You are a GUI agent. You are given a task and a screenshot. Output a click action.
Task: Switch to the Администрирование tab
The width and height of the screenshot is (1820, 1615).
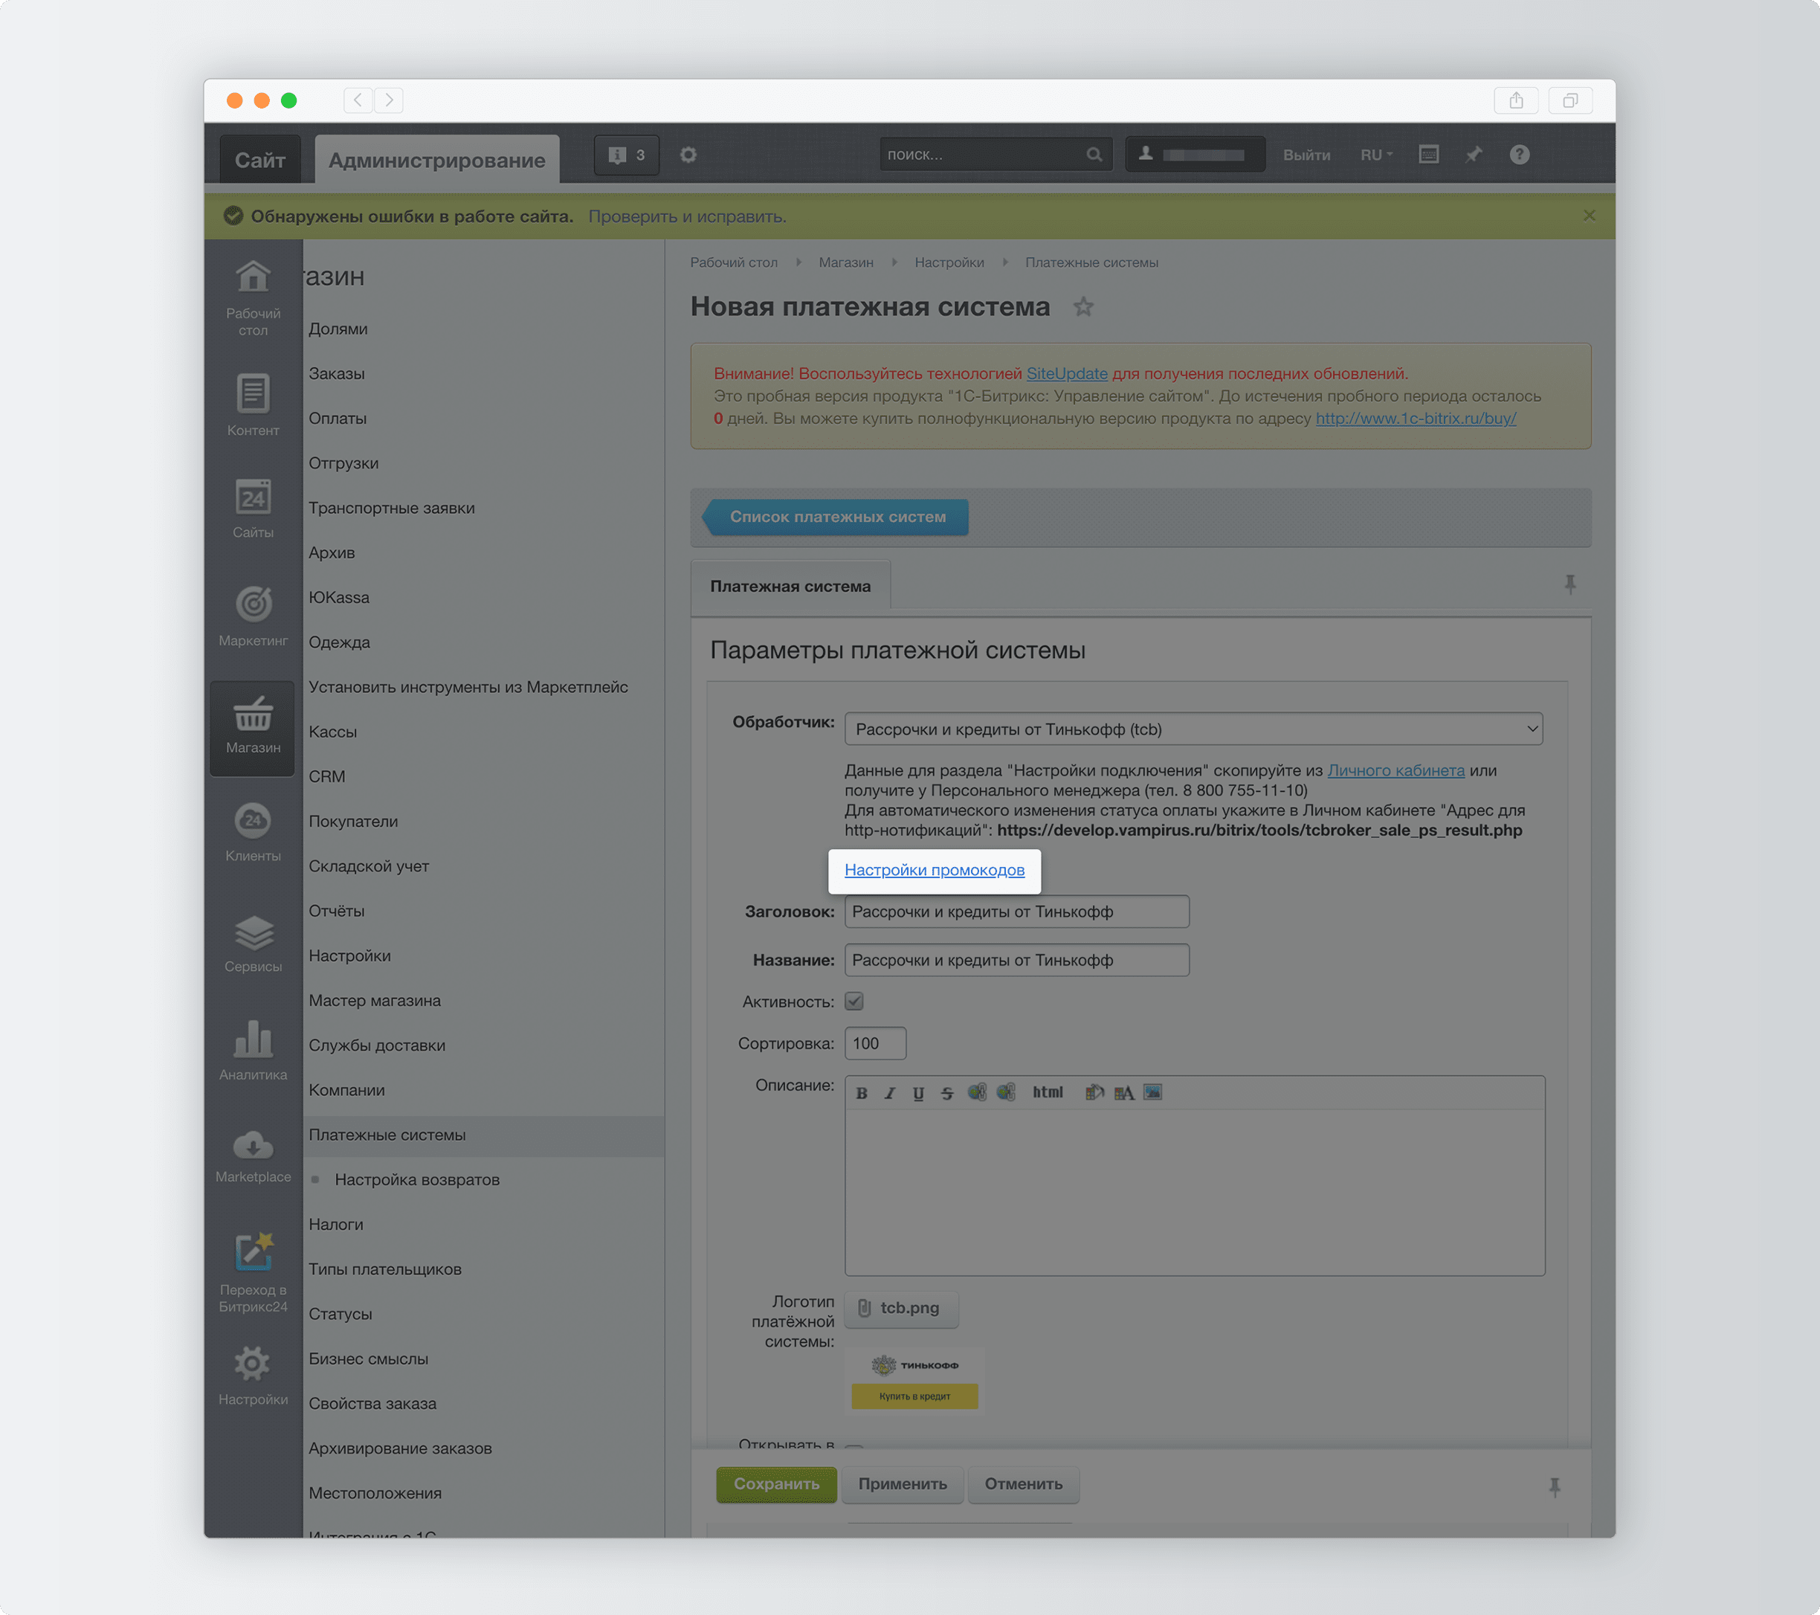[436, 159]
